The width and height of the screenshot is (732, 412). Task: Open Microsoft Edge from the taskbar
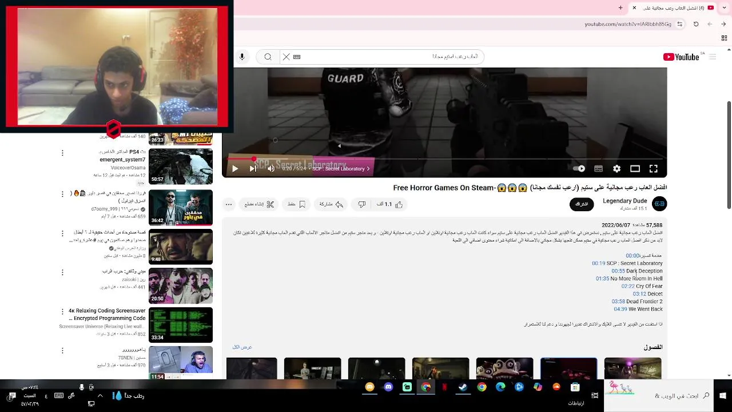[x=500, y=387]
